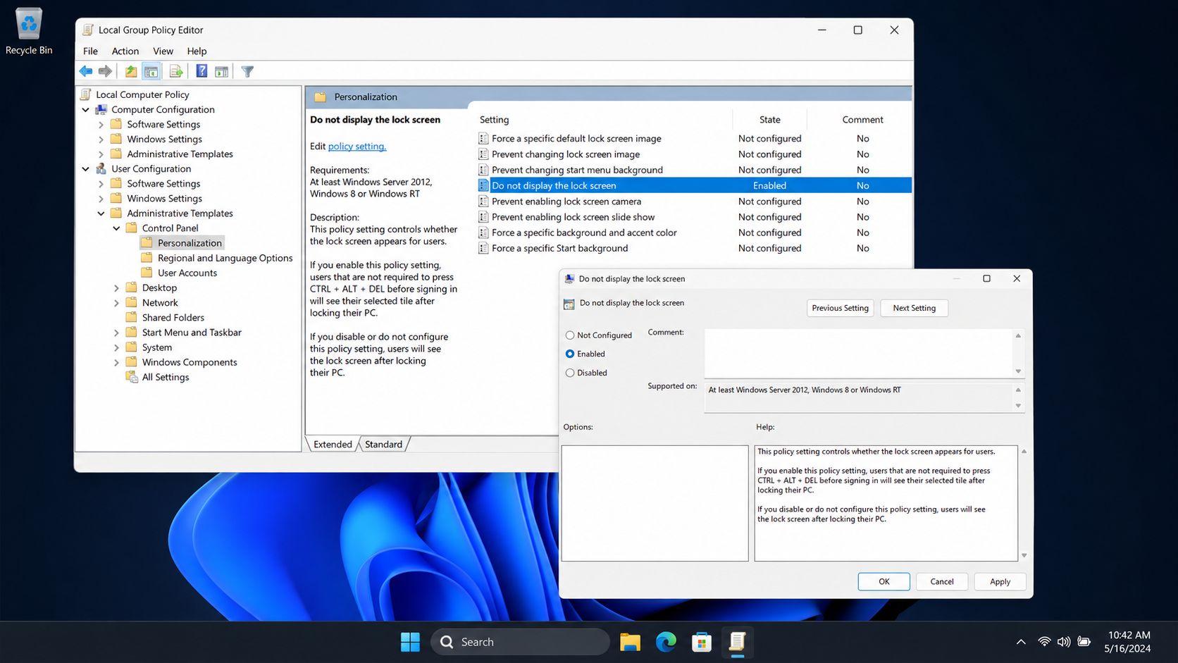Select the Disabled radio button
Screen dimensions: 1178x663
[x=570, y=373]
